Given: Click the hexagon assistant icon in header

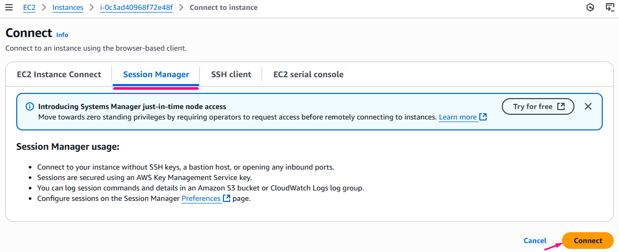Looking at the screenshot, I should click(591, 8).
